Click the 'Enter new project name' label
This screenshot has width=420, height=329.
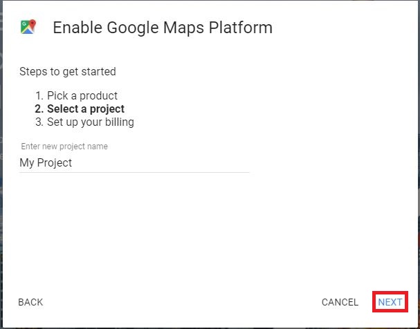[64, 147]
